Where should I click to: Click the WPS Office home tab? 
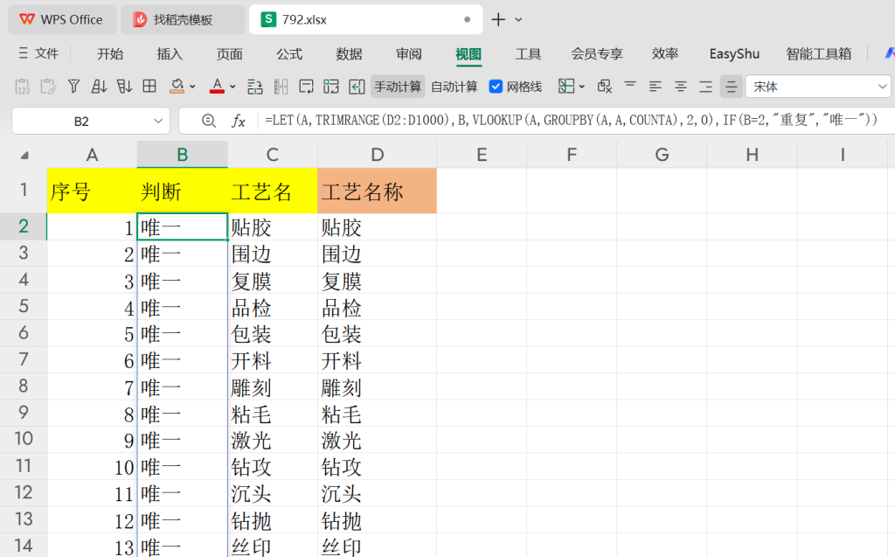pyautogui.click(x=62, y=19)
